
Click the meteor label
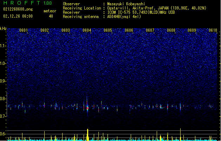tap(50, 11)
